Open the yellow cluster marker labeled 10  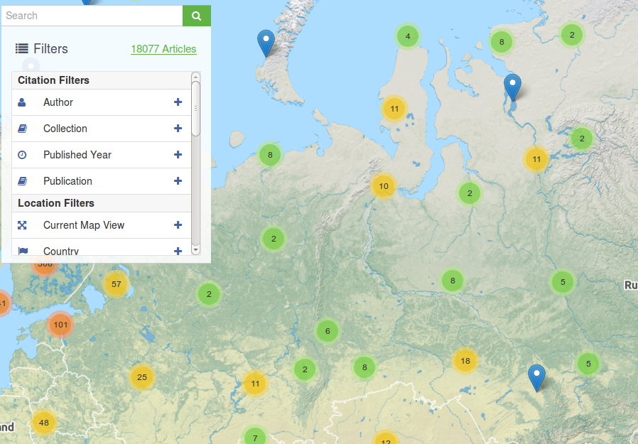[x=383, y=186]
